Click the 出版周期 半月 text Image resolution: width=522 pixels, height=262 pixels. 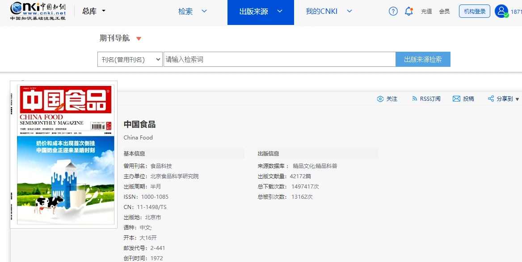(142, 187)
